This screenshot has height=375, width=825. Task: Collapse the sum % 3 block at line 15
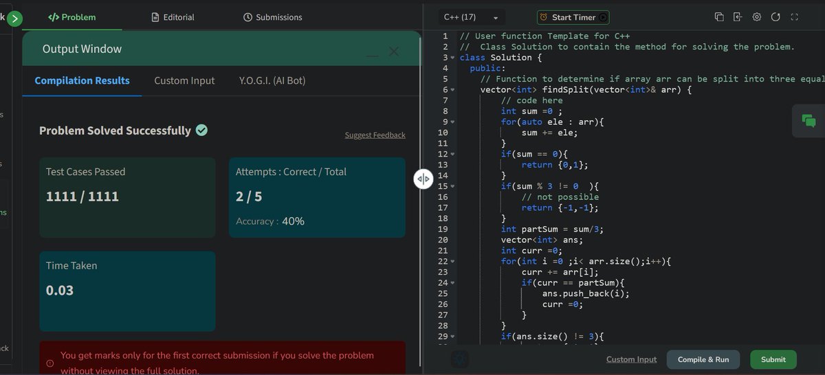(453, 186)
